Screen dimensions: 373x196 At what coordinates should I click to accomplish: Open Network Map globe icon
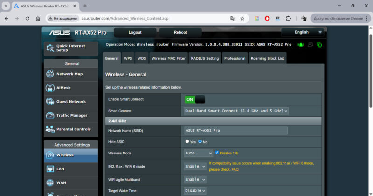50,74
